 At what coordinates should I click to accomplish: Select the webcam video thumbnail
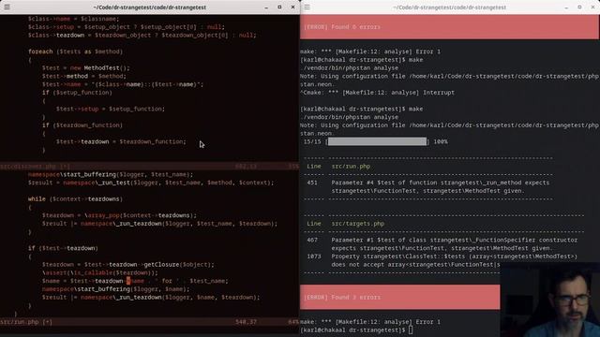[550, 300]
